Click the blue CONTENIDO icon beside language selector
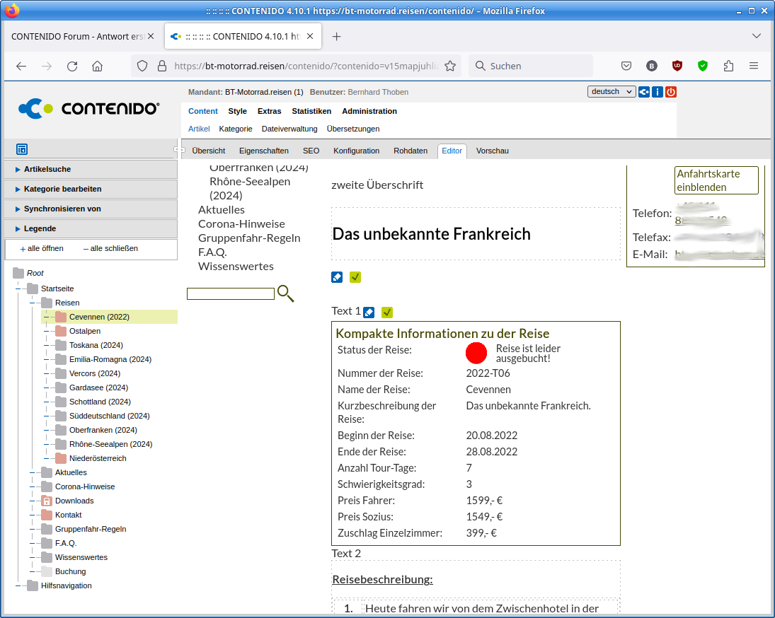Viewport: 775px width, 618px height. click(644, 92)
